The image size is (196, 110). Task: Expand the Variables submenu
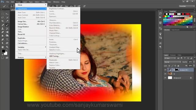pos(31,47)
